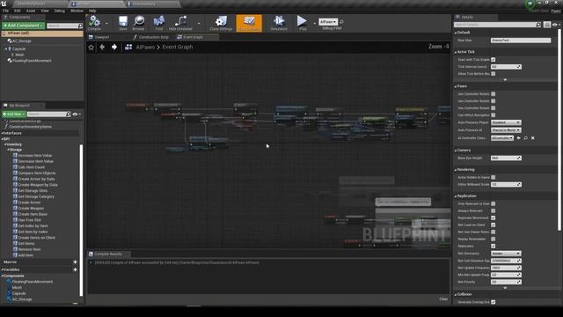Toggle Actor Hidden in Game checkbox
The image size is (563, 317).
pyautogui.click(x=494, y=177)
